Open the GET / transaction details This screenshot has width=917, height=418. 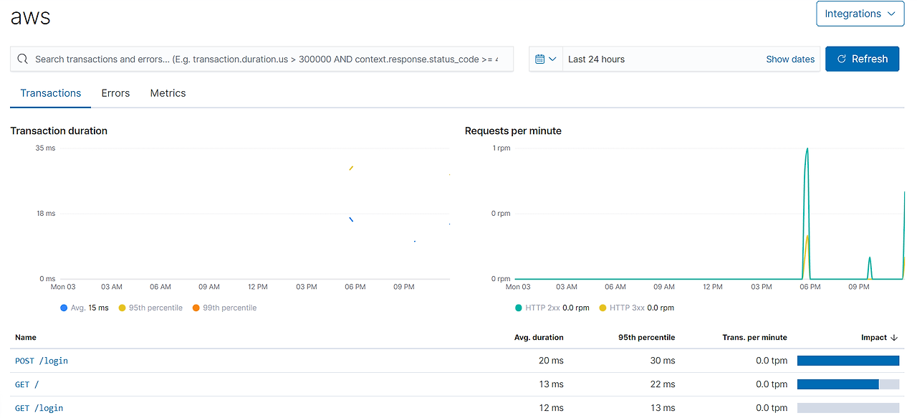pos(27,384)
